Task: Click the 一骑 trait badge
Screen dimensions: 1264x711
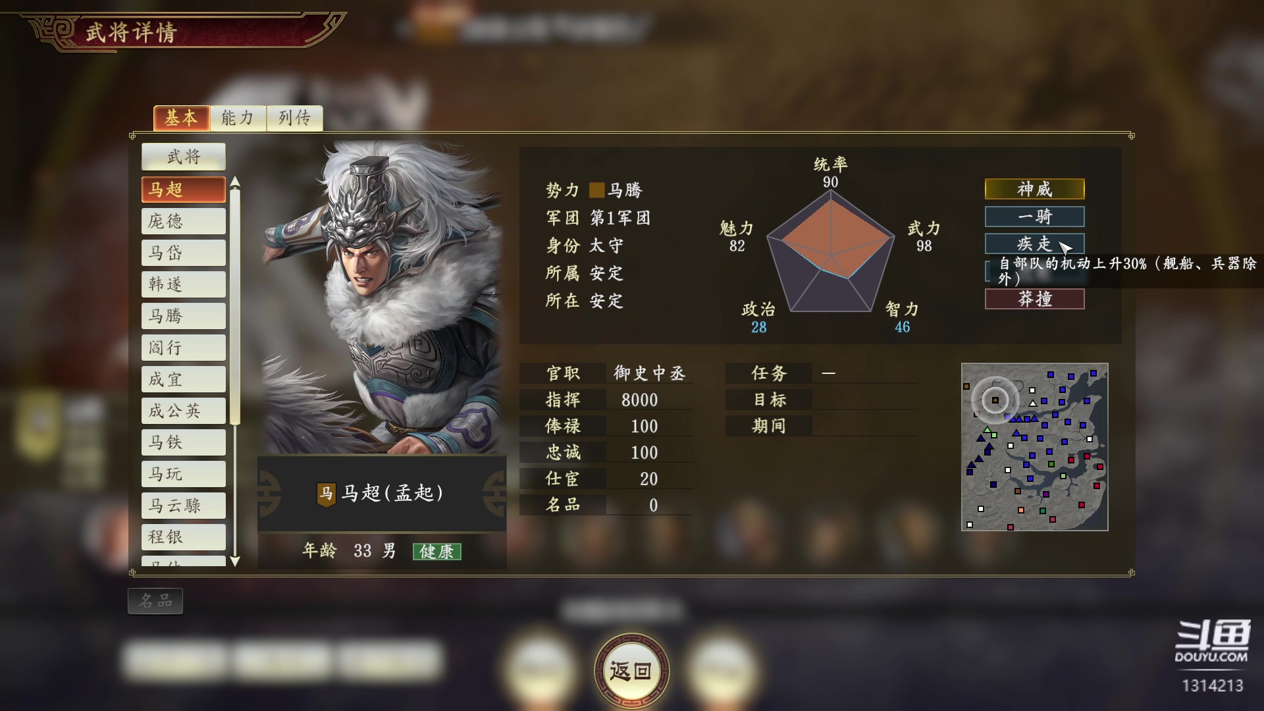Action: click(x=1034, y=217)
